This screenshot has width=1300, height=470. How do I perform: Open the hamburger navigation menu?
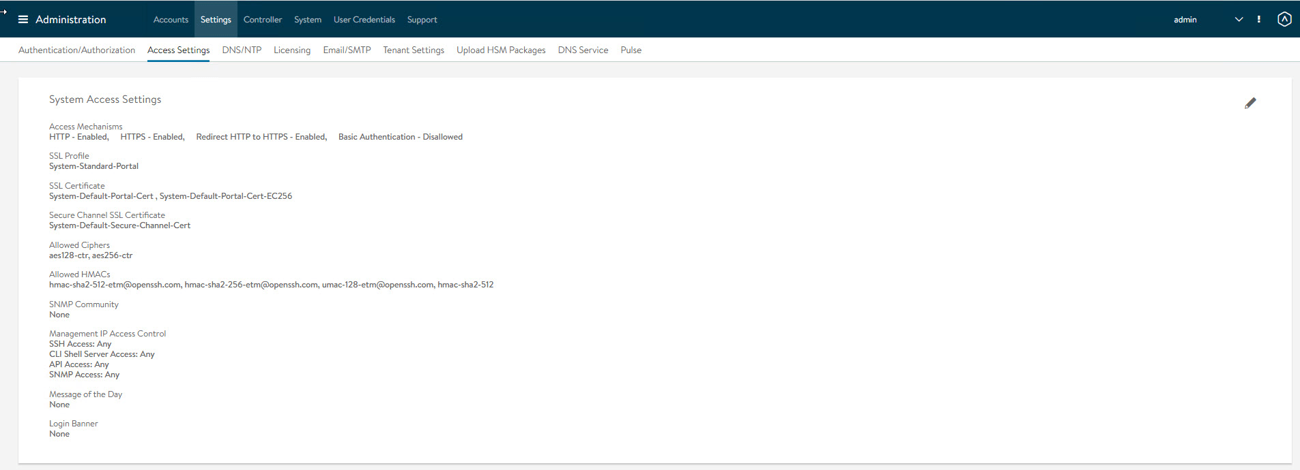pos(23,19)
